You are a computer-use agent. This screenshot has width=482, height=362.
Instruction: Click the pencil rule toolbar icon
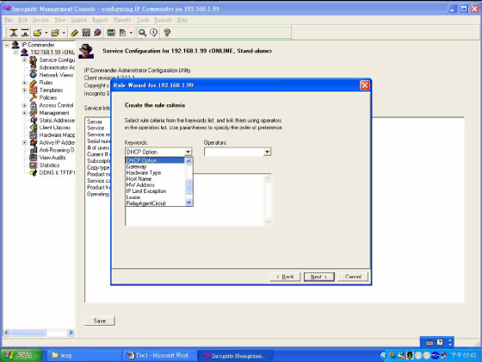coord(74,33)
